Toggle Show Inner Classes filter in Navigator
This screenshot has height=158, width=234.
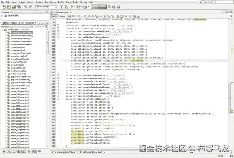[24, 151]
